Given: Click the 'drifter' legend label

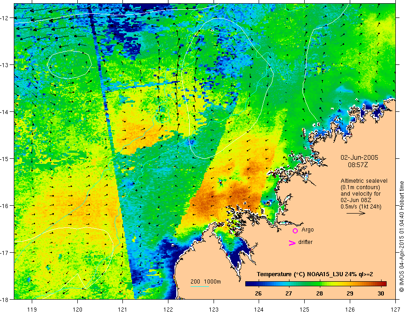Looking at the screenshot, I should click(x=305, y=242).
